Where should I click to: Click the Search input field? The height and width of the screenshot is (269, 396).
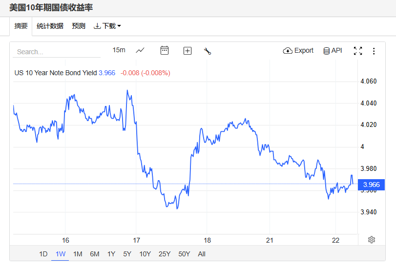point(57,52)
